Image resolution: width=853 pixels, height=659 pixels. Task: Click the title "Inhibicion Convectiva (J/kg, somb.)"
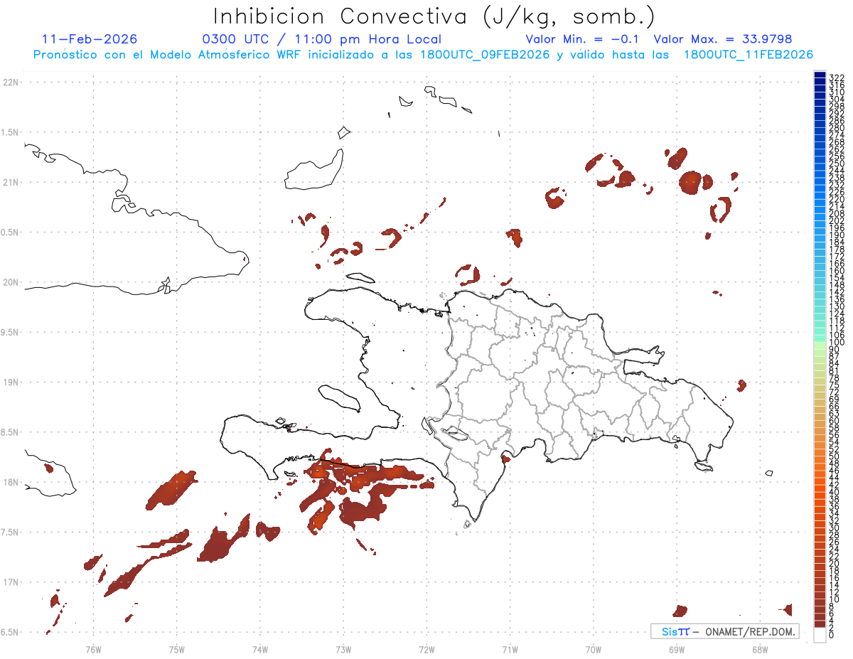pos(434,16)
